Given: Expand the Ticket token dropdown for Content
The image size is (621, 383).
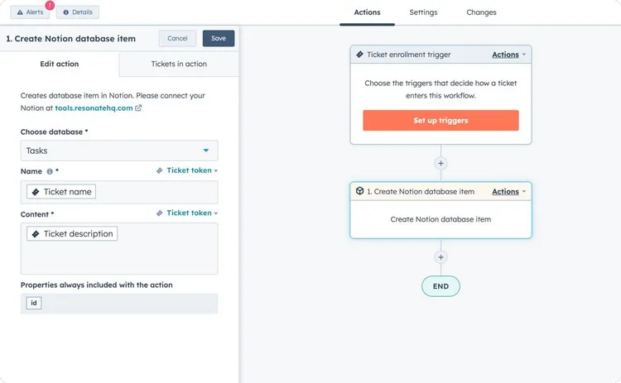Looking at the screenshot, I should 187,213.
